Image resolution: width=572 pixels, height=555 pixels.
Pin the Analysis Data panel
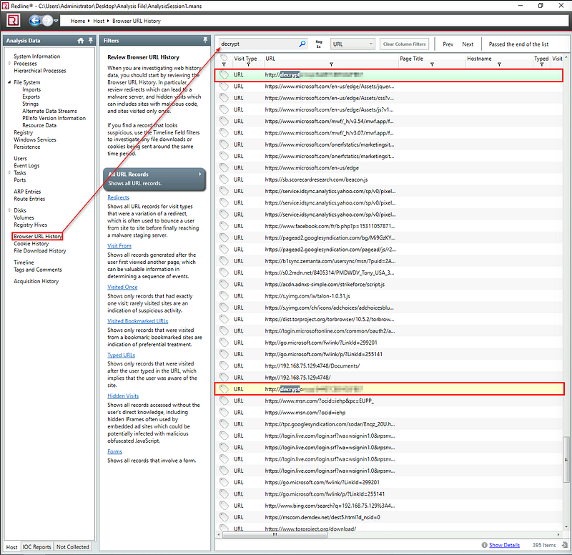91,40
